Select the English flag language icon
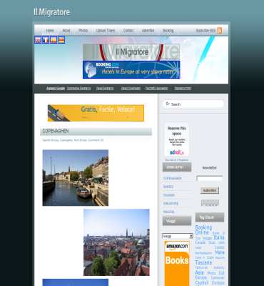264x286 pixels. (x=38, y=40)
